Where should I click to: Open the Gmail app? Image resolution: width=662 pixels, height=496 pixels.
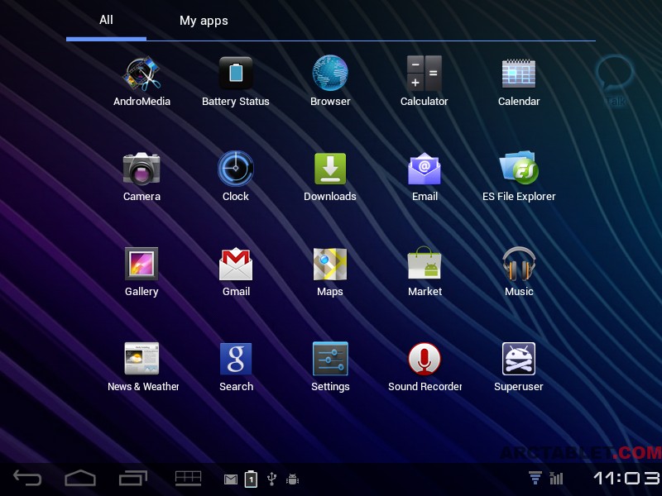point(236,265)
